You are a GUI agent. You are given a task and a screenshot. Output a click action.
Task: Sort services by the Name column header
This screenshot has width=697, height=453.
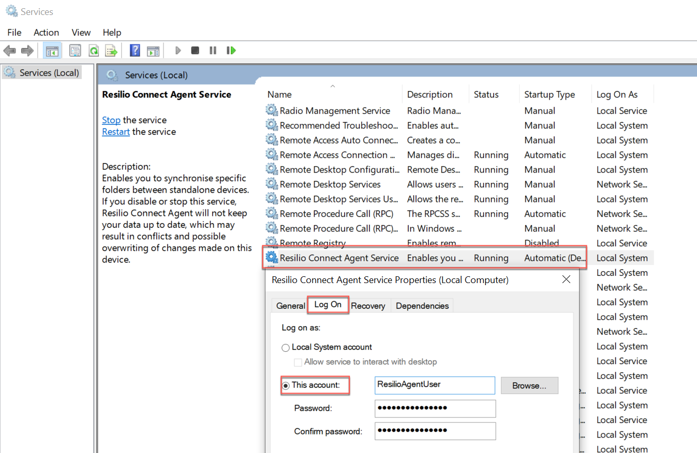(279, 95)
